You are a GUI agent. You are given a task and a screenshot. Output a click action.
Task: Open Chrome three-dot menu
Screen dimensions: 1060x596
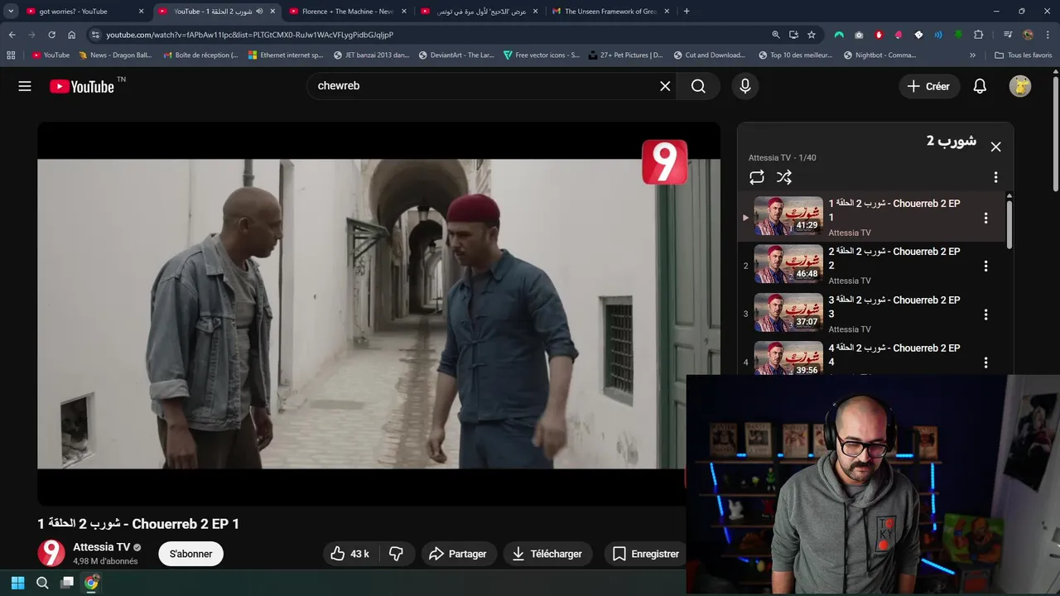[x=1048, y=35]
